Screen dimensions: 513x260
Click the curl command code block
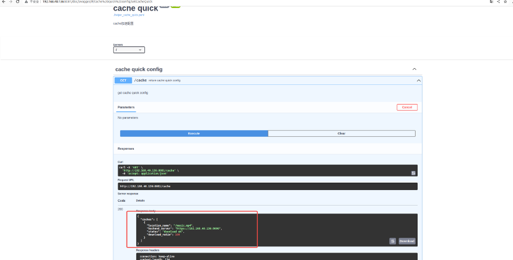(x=268, y=170)
